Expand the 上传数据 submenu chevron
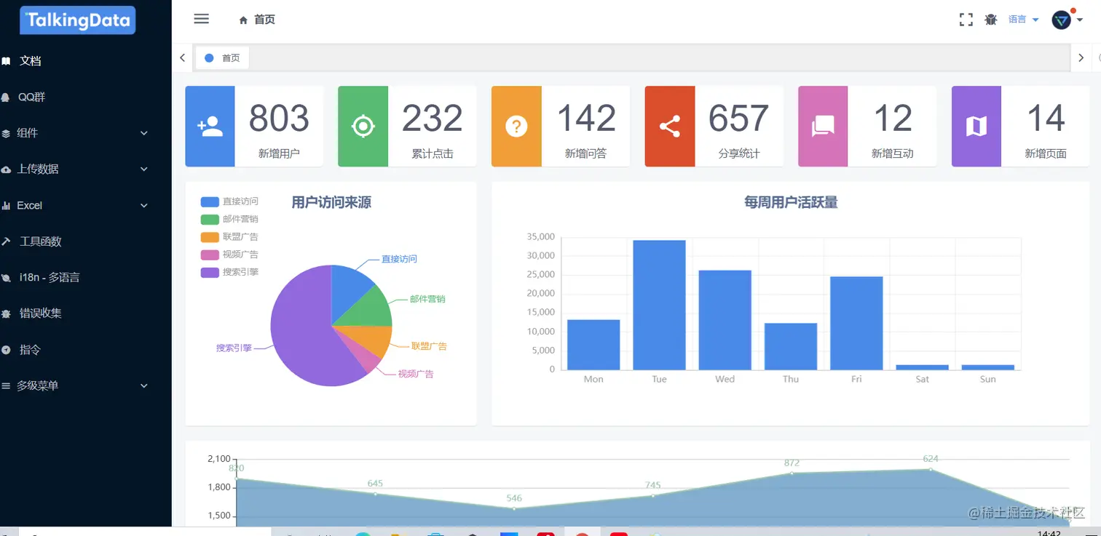 [x=144, y=169]
